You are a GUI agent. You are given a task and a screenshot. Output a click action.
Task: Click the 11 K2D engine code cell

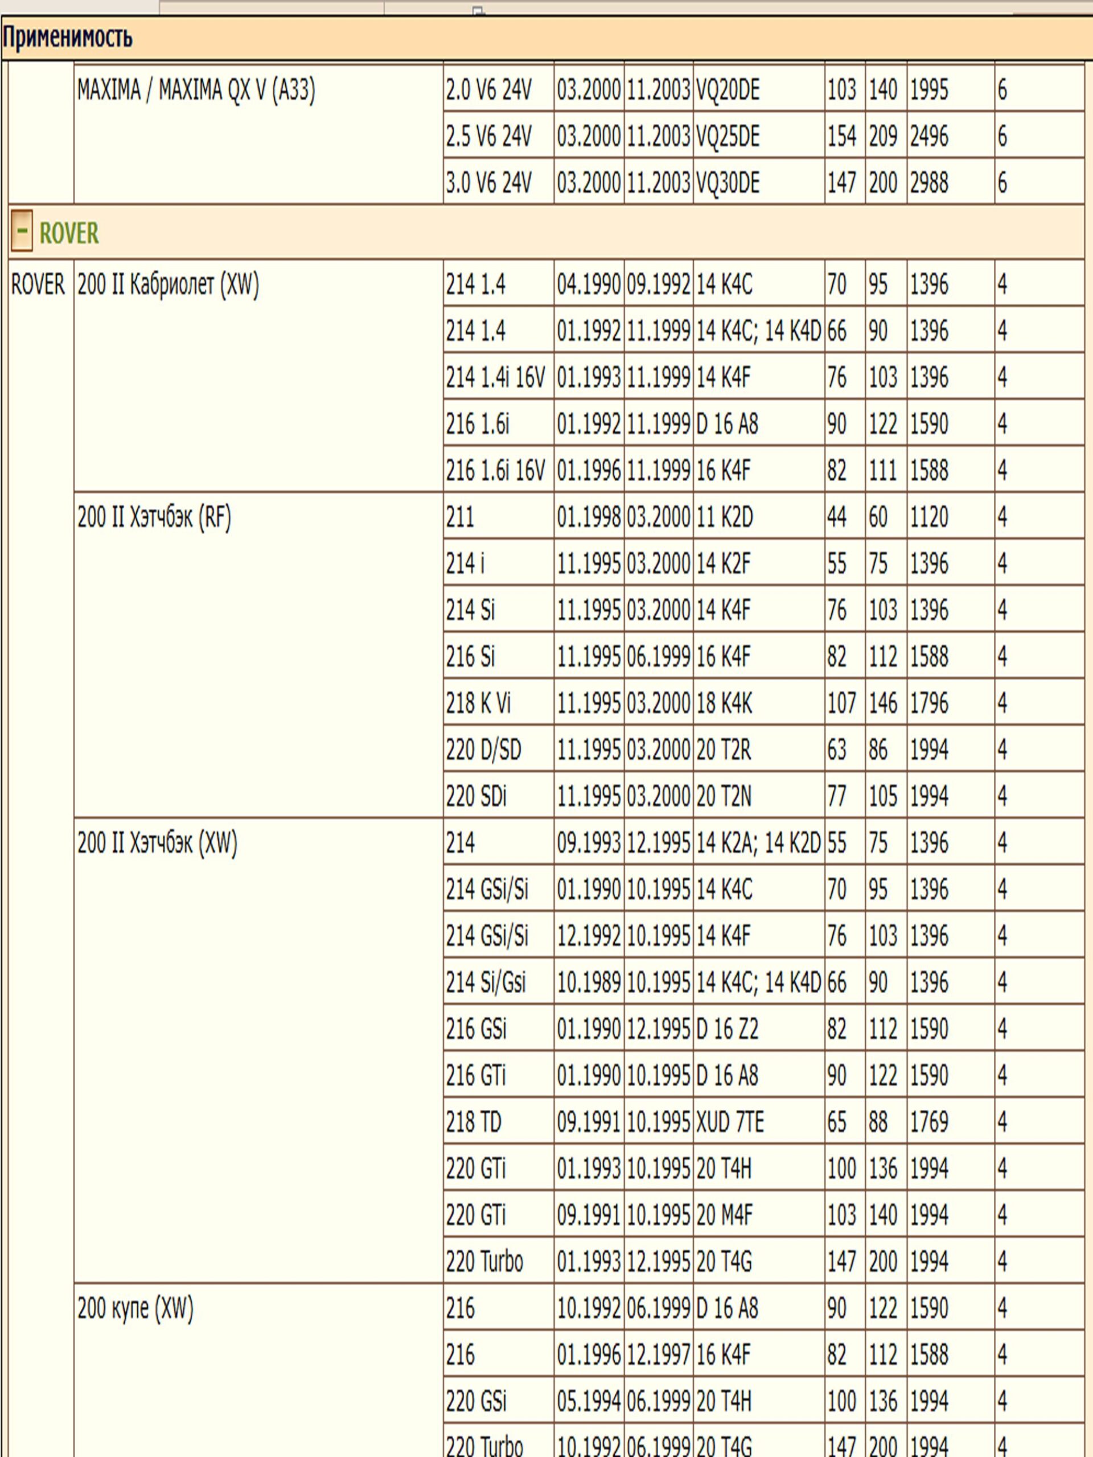click(724, 517)
